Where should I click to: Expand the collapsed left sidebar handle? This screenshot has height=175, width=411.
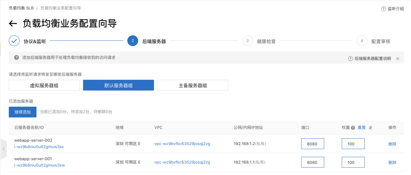click(3, 149)
